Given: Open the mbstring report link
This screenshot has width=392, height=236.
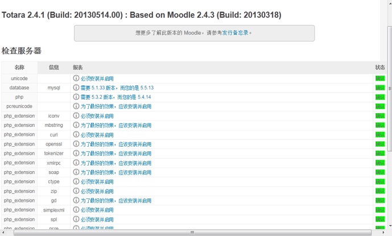Looking at the screenshot, I should [116, 125].
